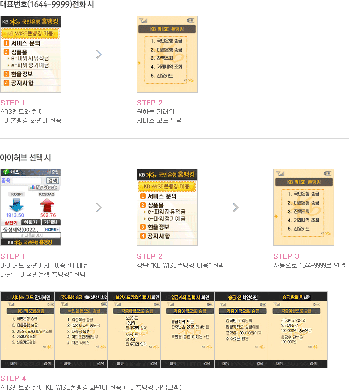Viewport: 349px width, 390px height.
Task: Select 5. 신용카드관련 in the 서비스 코드 안내화면
Action: (x=24, y=342)
